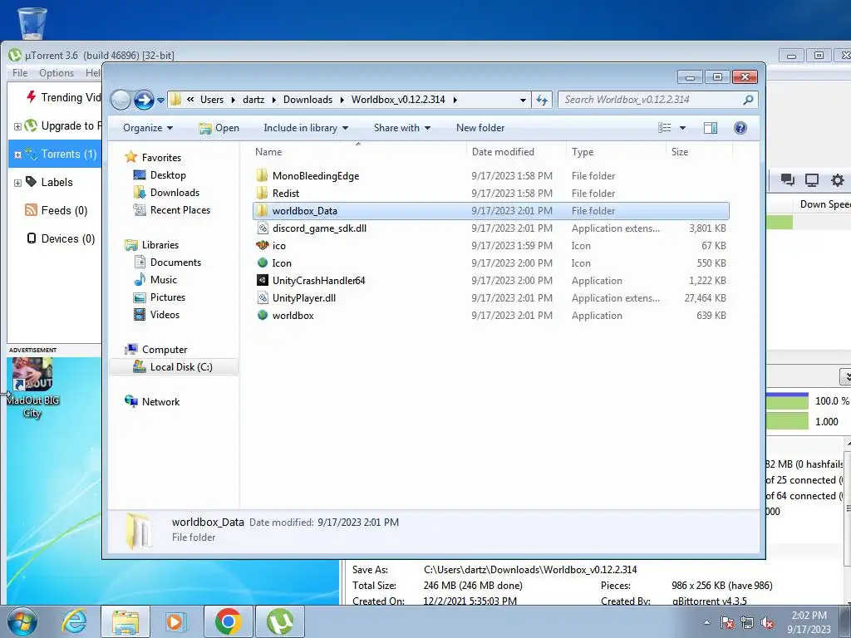The height and width of the screenshot is (638, 851).
Task: Click uTorrent remote monitor icon
Action: [x=812, y=180]
